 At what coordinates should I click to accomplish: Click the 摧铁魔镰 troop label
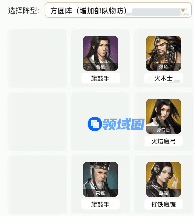[x=164, y=204]
